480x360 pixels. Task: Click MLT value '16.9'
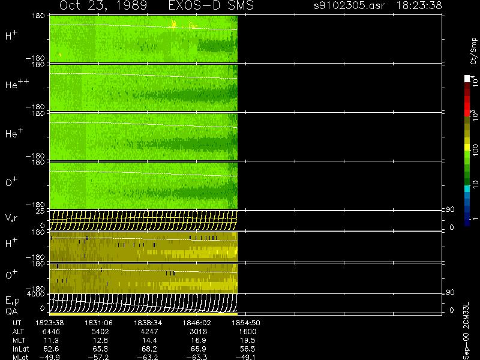click(200, 340)
